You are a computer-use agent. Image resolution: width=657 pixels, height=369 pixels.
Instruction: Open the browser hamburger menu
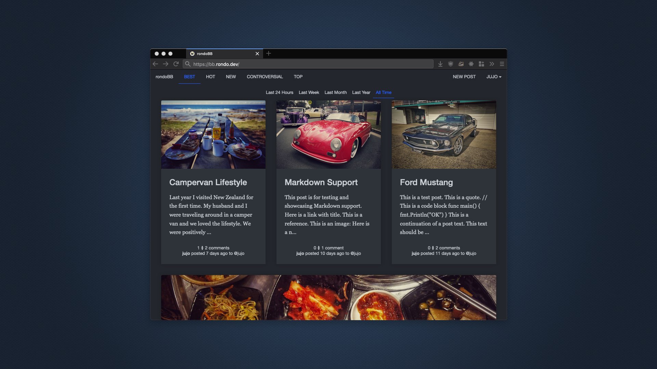click(x=502, y=64)
